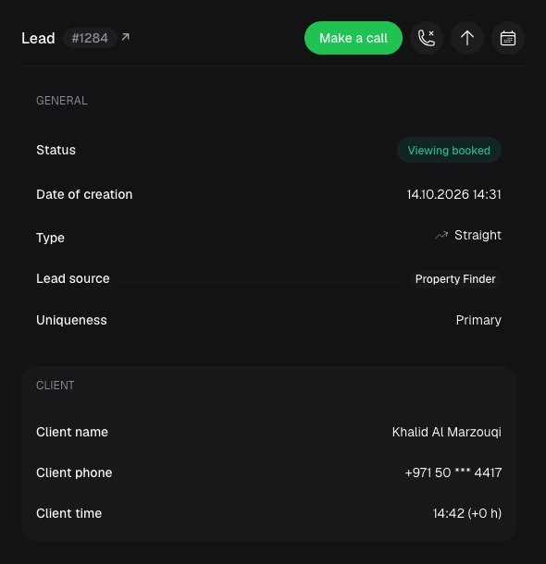Click the Straight type trend icon
This screenshot has height=564, width=546.
(441, 235)
